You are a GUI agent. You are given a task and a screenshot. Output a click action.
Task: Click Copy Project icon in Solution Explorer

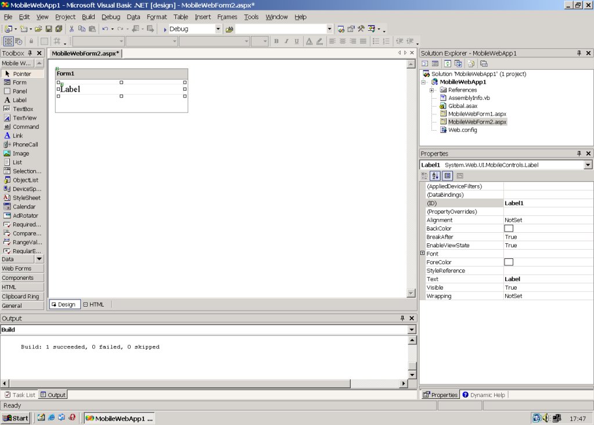[x=458, y=64]
